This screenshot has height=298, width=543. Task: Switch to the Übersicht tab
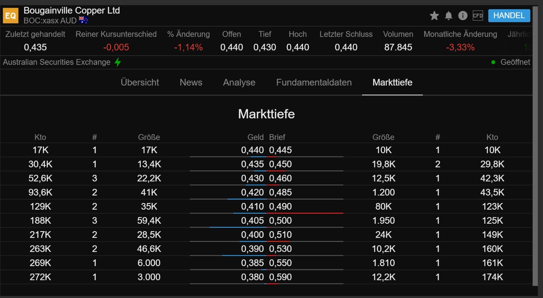[x=140, y=82]
